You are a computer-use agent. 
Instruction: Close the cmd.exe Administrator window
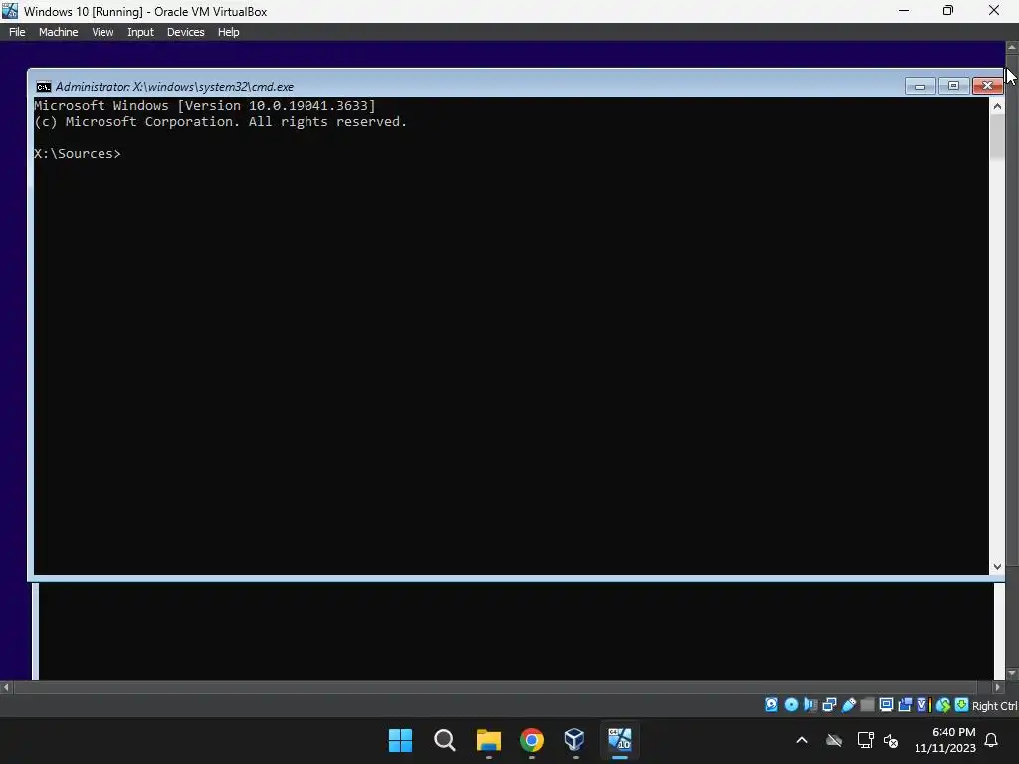pyautogui.click(x=987, y=86)
